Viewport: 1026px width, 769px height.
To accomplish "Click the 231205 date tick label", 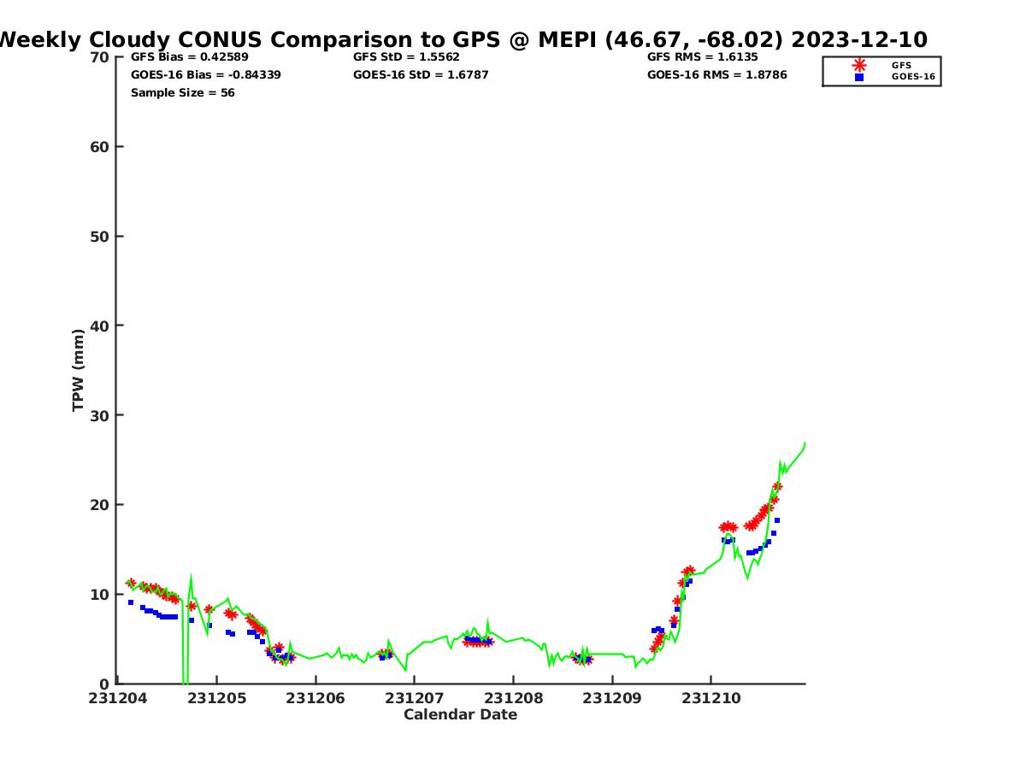I will click(x=216, y=698).
